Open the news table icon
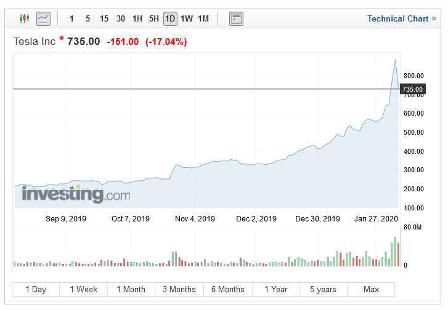448x310 pixels. [x=236, y=19]
